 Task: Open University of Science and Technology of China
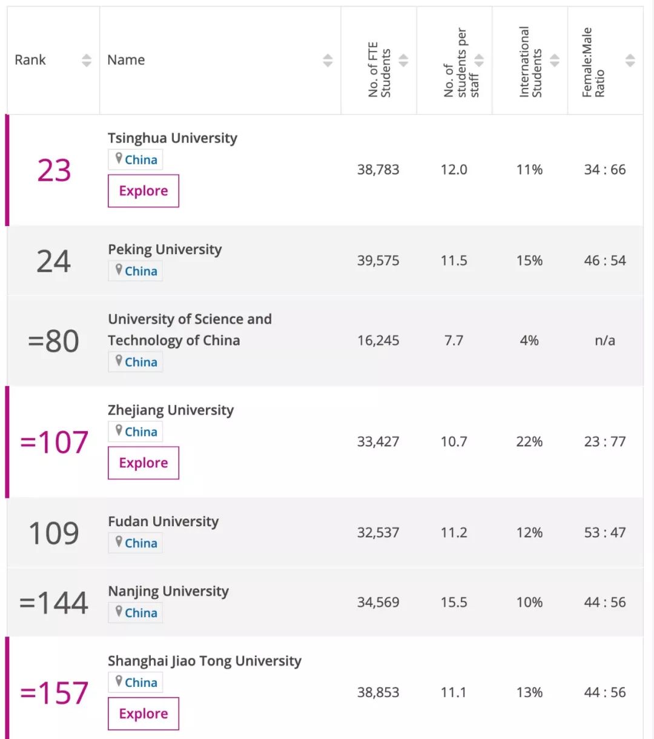[x=190, y=330]
